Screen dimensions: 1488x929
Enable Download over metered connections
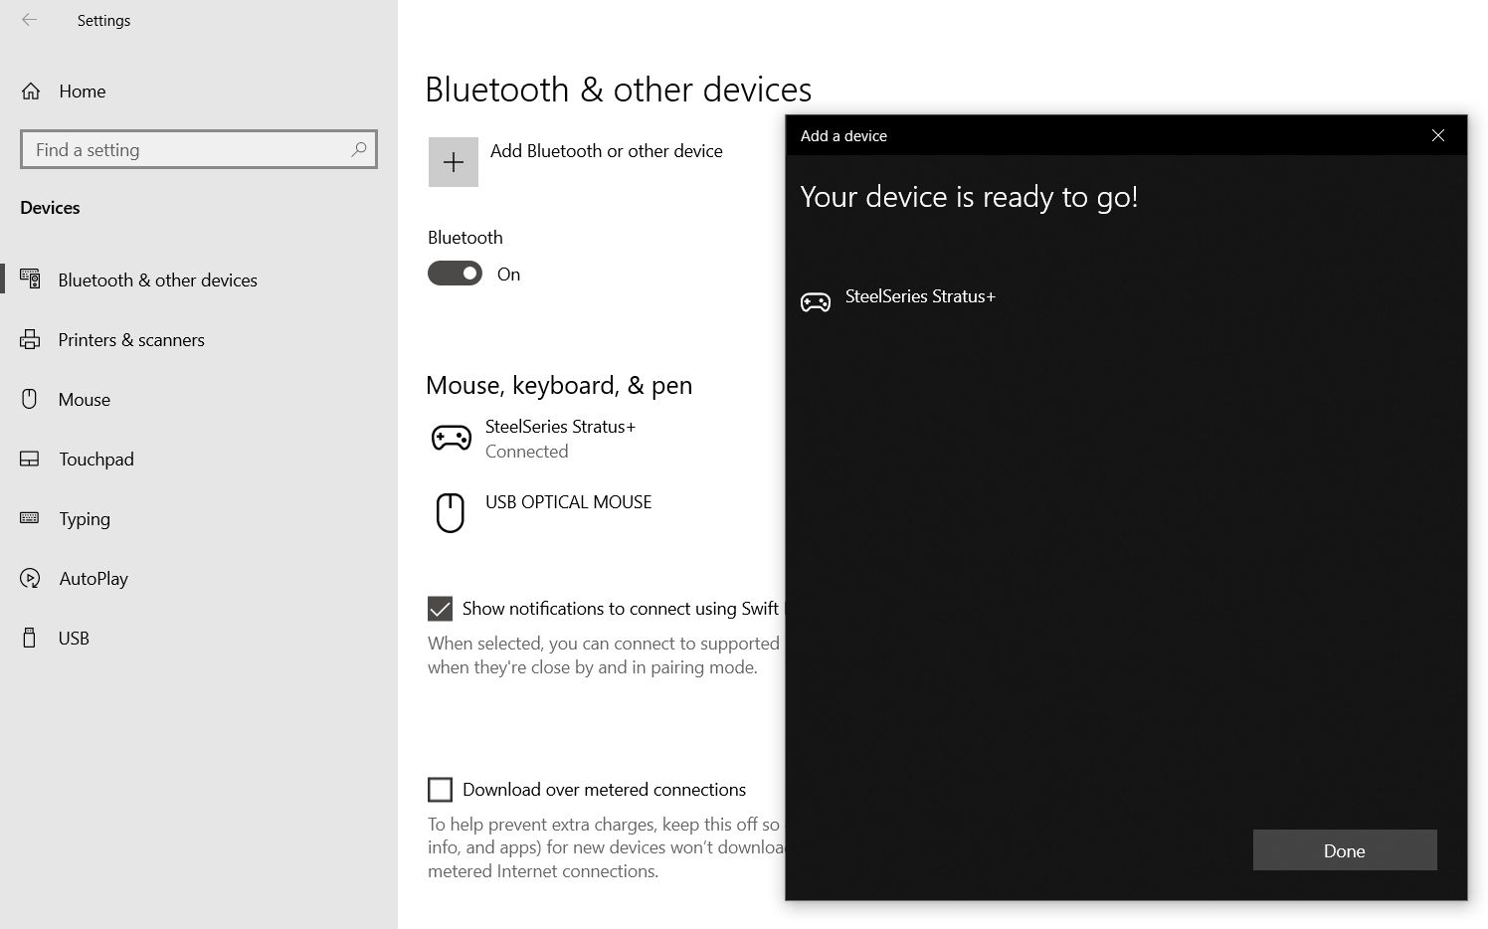(x=439, y=789)
